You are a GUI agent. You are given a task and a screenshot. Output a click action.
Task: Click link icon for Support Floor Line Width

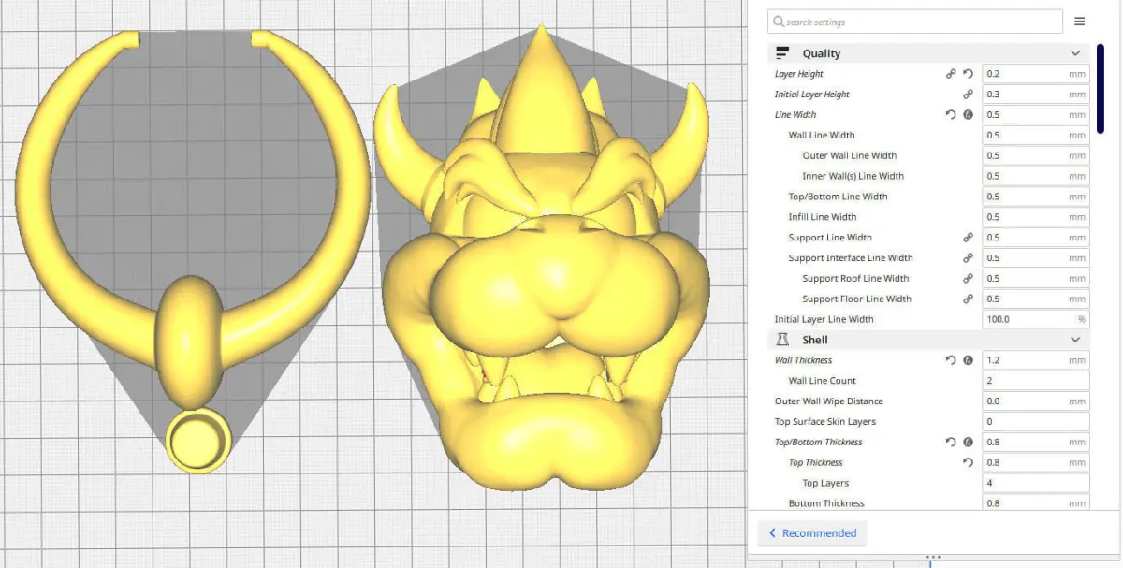tap(968, 299)
